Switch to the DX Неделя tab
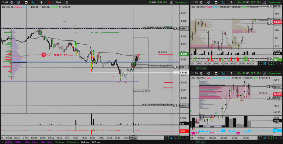Viewport: 283px width, 144px height. pos(72,142)
